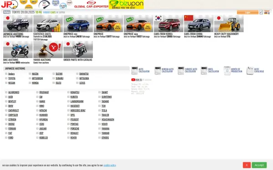Click the BIKES gold badge in header
The height and width of the screenshot is (170, 273).
tap(34, 2)
